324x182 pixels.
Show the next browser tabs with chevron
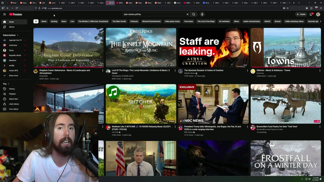pyautogui.click(x=289, y=3)
